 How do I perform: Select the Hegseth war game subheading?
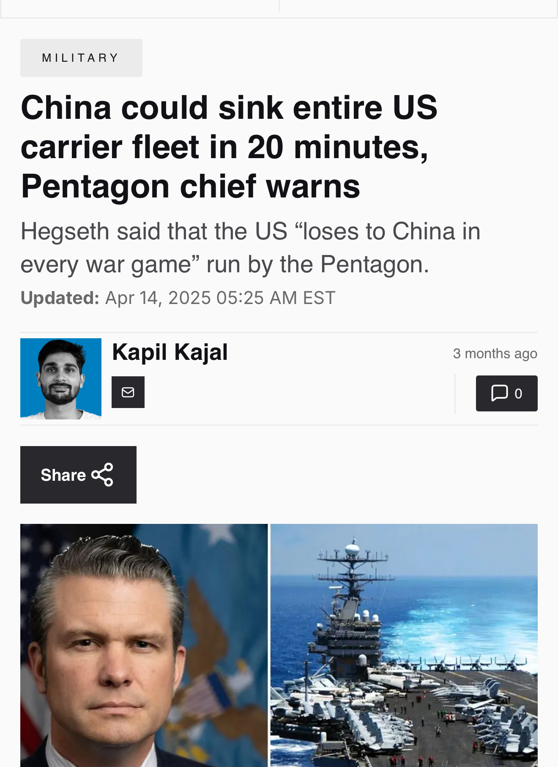click(x=250, y=248)
